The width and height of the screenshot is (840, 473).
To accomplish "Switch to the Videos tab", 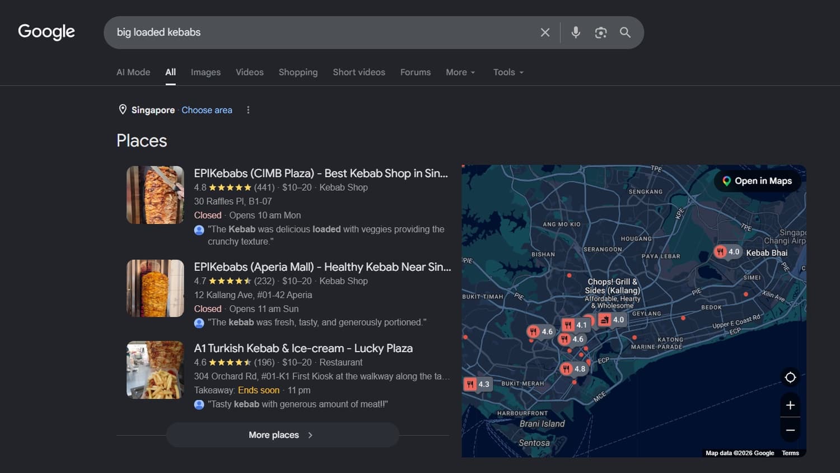I will pos(249,72).
